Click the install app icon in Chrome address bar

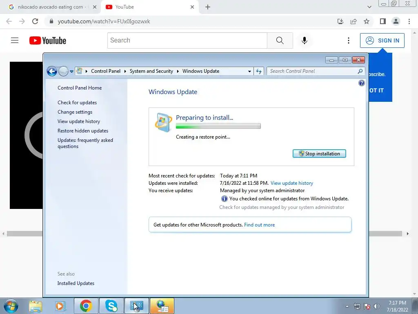[340, 21]
